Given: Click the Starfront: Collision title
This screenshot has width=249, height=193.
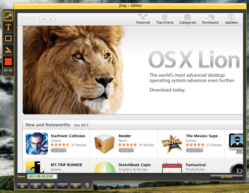Looking at the screenshot, I should point(68,136).
